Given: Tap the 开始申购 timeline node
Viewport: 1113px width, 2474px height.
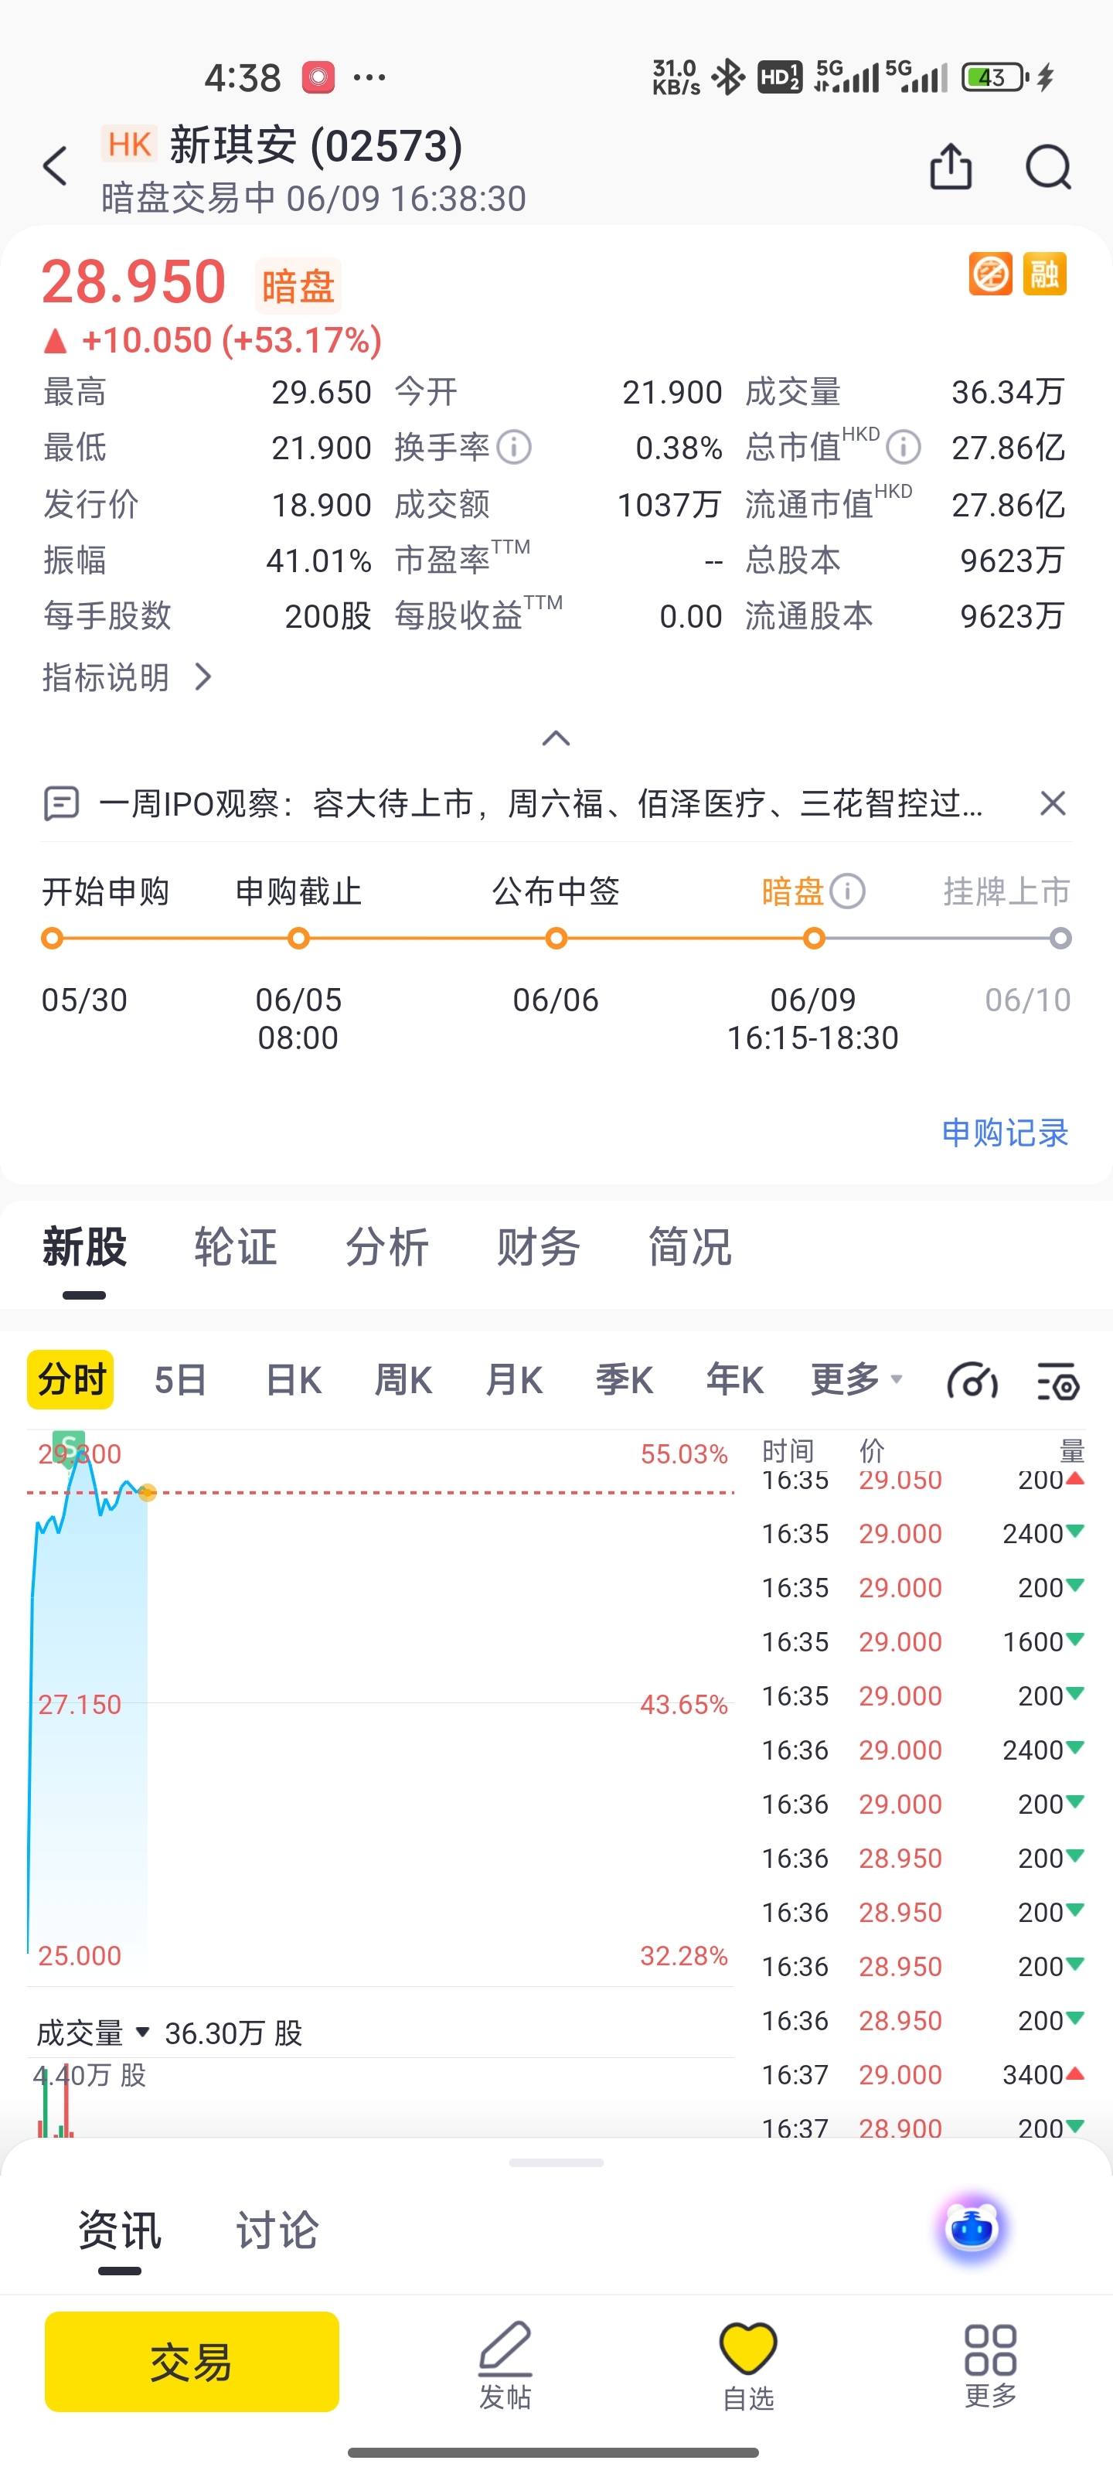Looking at the screenshot, I should click(x=53, y=939).
